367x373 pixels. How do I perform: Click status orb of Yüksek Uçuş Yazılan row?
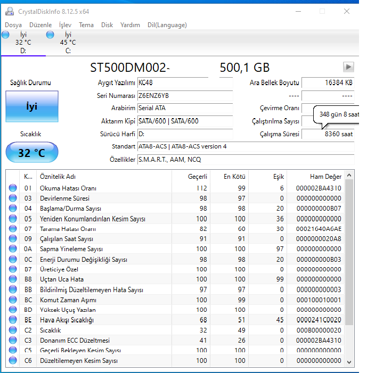(13, 310)
